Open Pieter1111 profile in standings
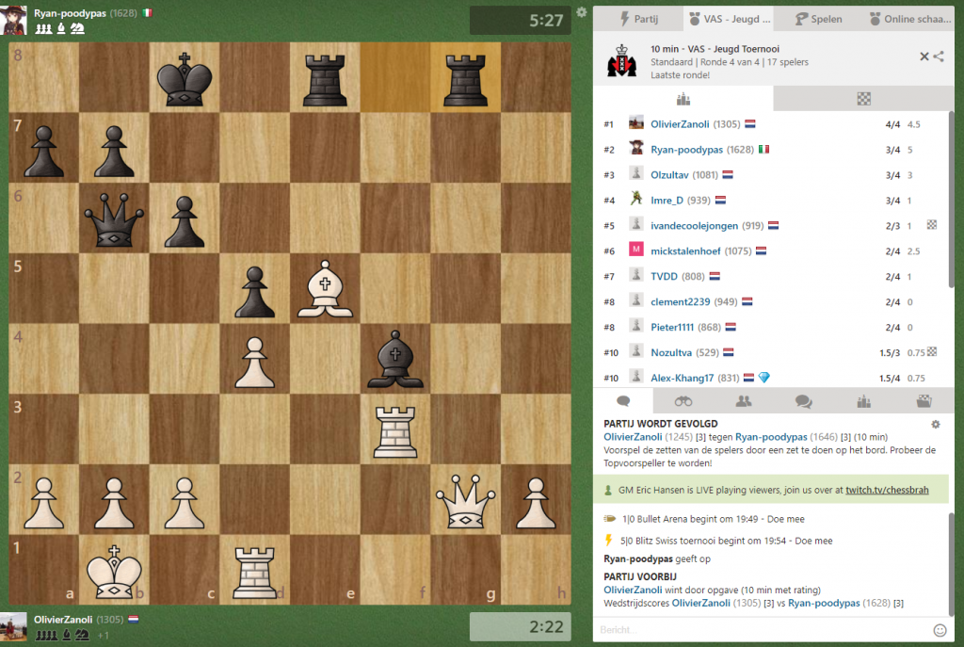 tap(672, 327)
